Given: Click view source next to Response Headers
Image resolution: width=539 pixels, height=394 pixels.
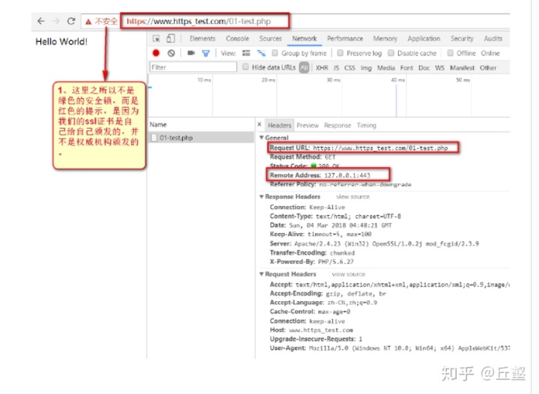Looking at the screenshot, I should click(x=353, y=197).
